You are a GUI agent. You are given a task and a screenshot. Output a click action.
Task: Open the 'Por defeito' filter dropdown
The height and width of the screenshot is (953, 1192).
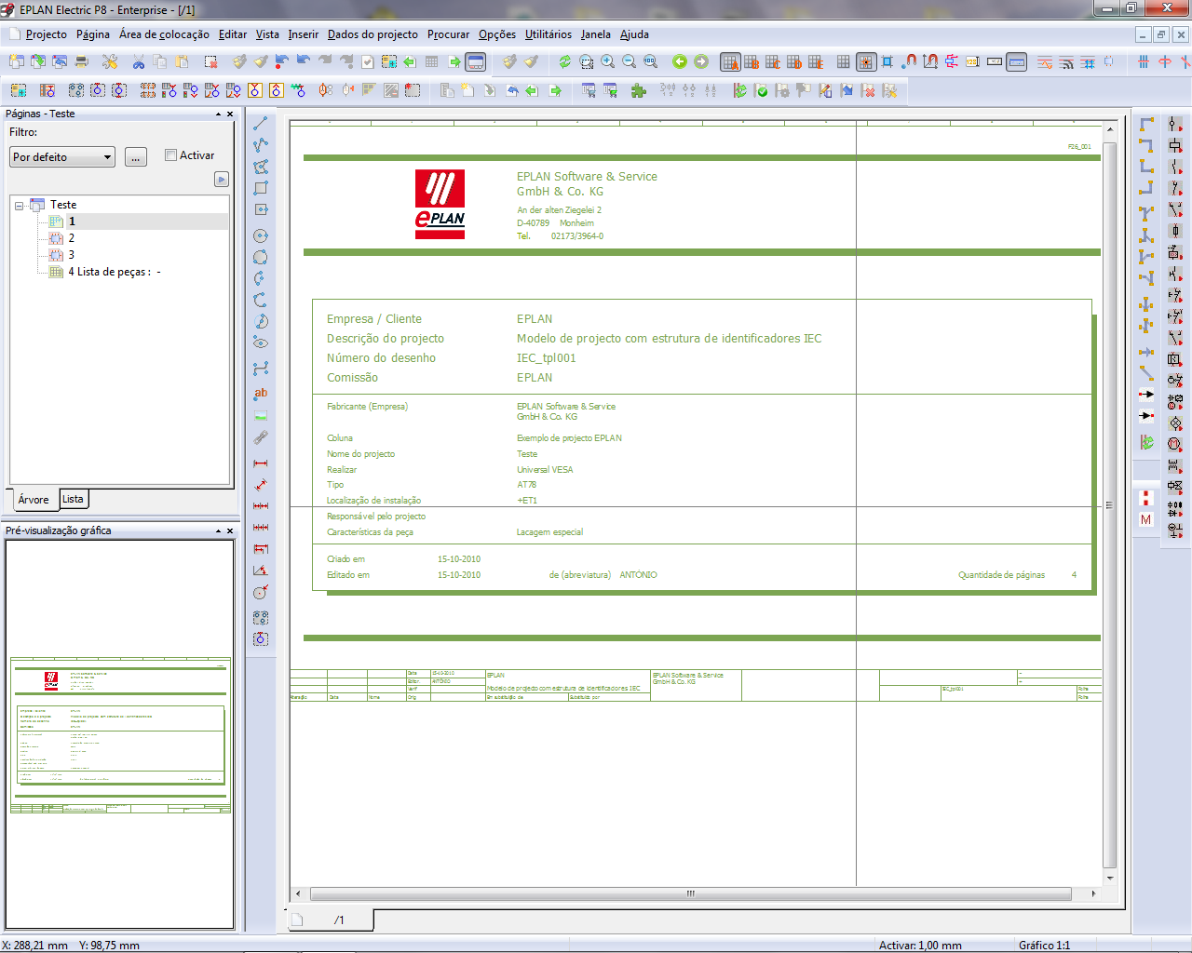[62, 156]
